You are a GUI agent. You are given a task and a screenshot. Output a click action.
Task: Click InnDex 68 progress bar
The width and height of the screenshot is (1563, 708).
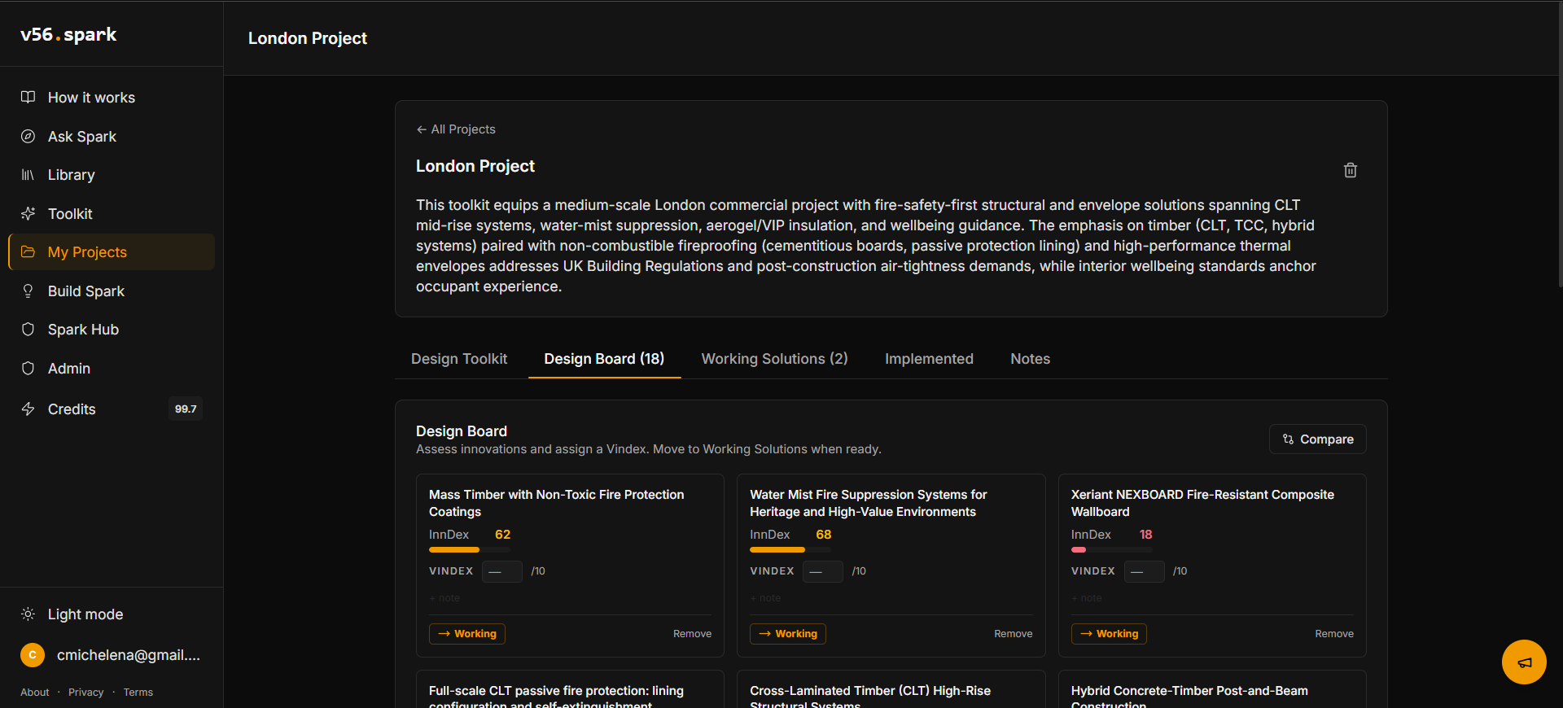tap(790, 550)
